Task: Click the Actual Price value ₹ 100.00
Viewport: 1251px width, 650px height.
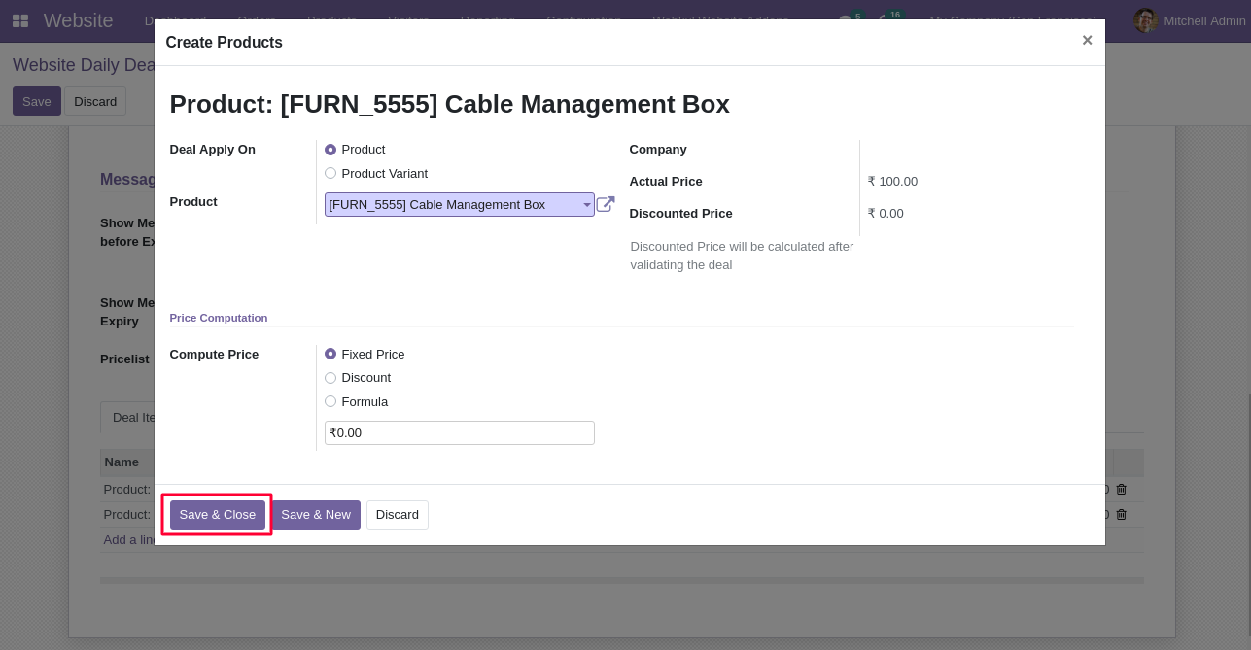Action: 892,182
